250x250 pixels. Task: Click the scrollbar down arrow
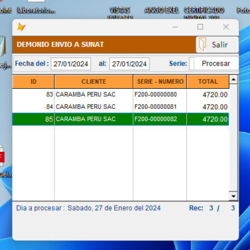click(x=233, y=196)
